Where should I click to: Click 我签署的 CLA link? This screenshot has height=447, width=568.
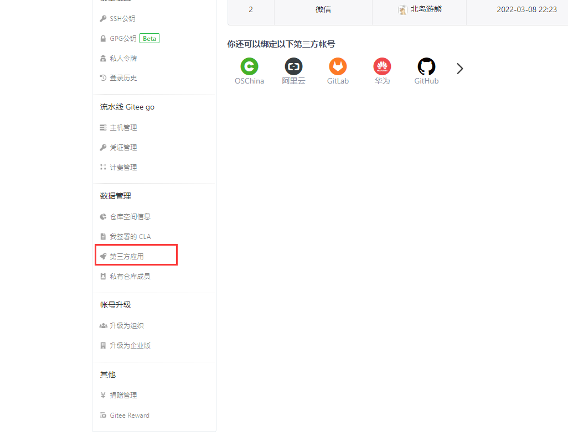pyautogui.click(x=130, y=237)
